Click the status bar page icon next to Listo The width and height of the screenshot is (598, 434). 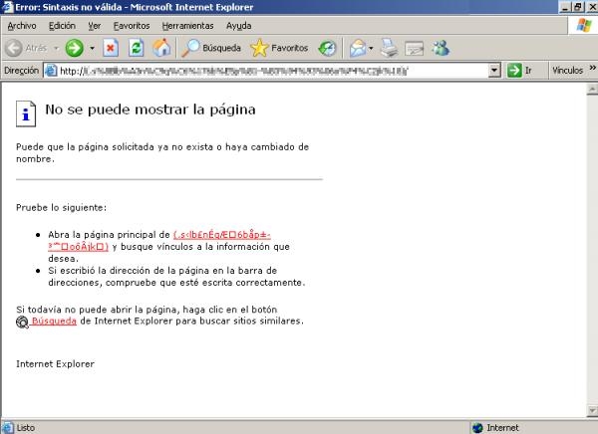(8, 427)
